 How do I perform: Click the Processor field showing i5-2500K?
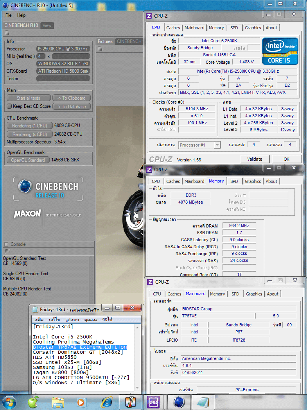[63, 49]
